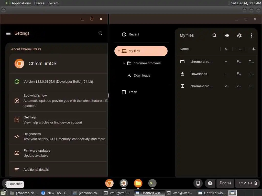Screen dimensions: 262x196
Task: Open the System menu in top panel
Action: (x=53, y=3)
